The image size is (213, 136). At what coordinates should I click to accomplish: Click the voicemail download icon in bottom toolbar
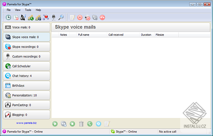coord(64,124)
